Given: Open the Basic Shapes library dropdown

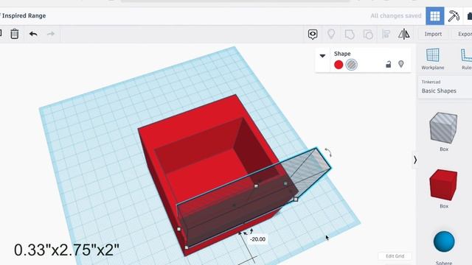Looking at the screenshot, I should pos(445,87).
